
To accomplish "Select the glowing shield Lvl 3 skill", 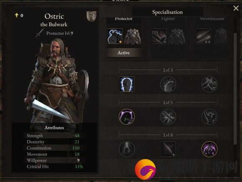I will [x=127, y=85].
